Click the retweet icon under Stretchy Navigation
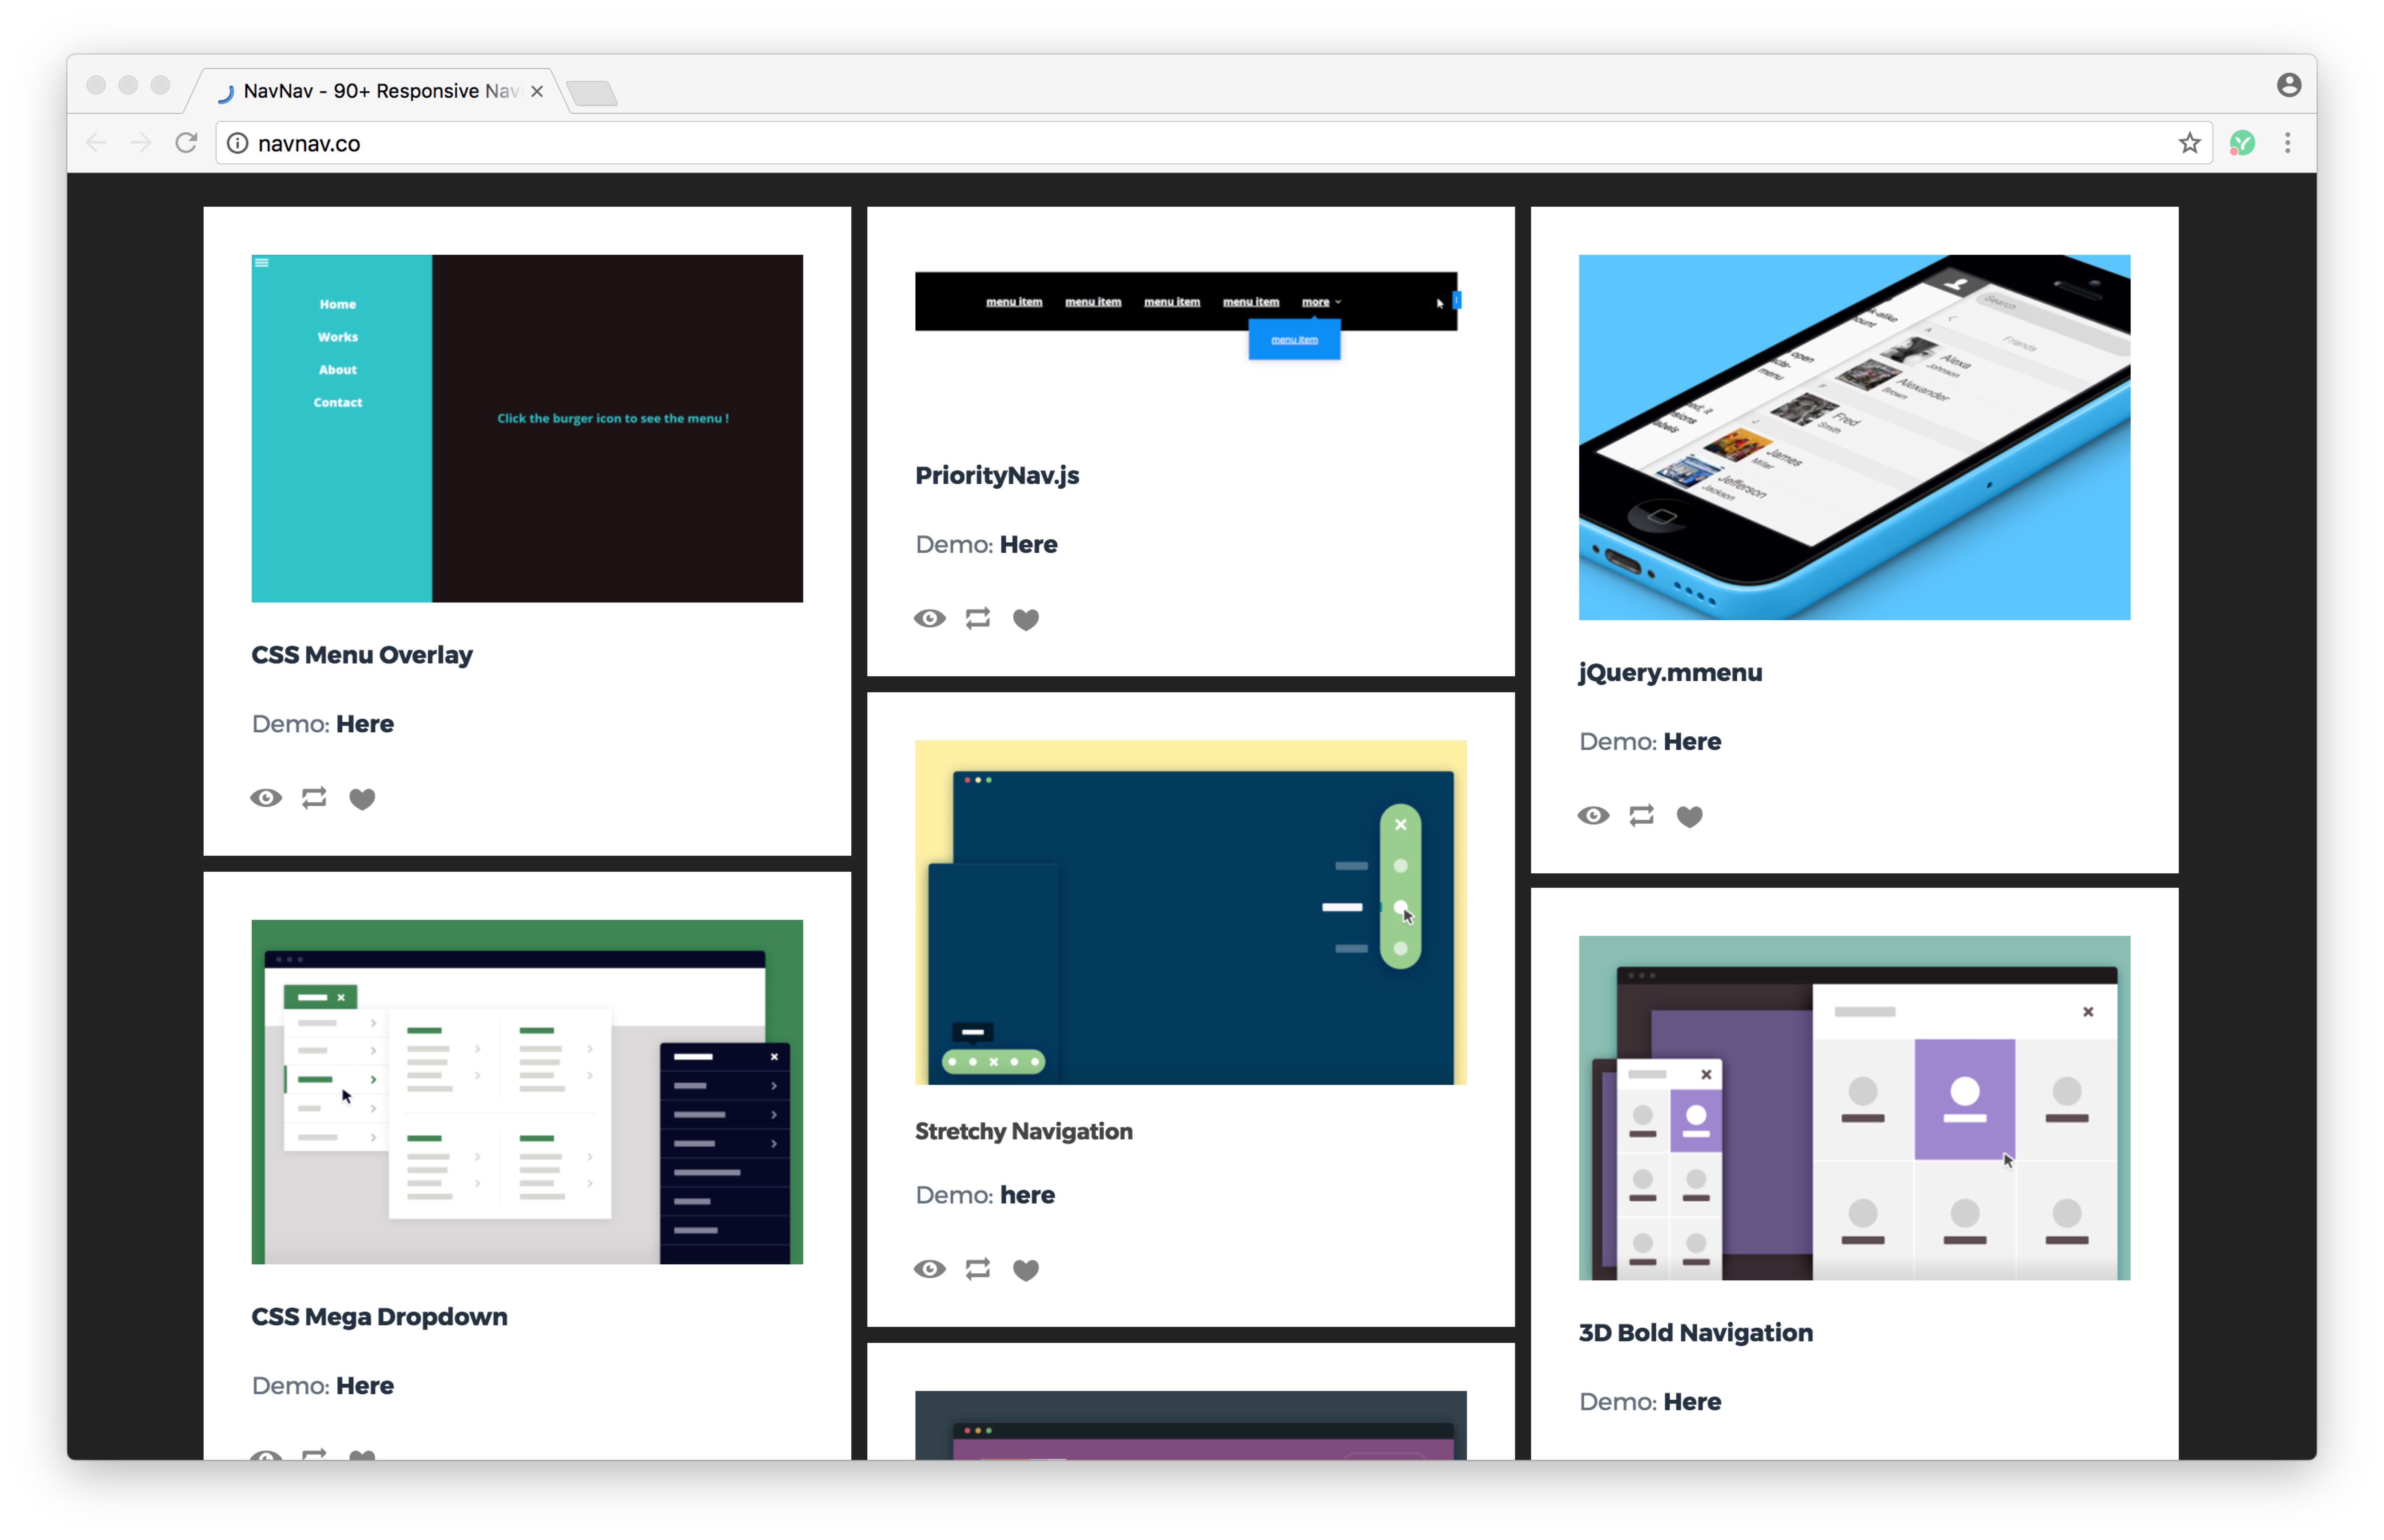This screenshot has width=2384, height=1540. [978, 1269]
